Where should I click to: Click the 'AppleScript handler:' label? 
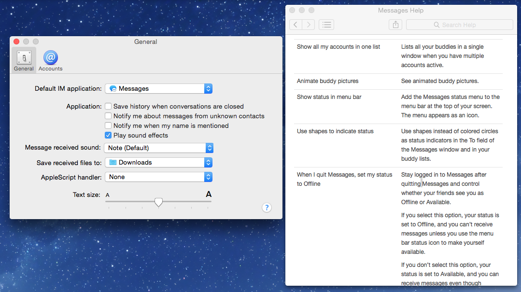(x=71, y=178)
